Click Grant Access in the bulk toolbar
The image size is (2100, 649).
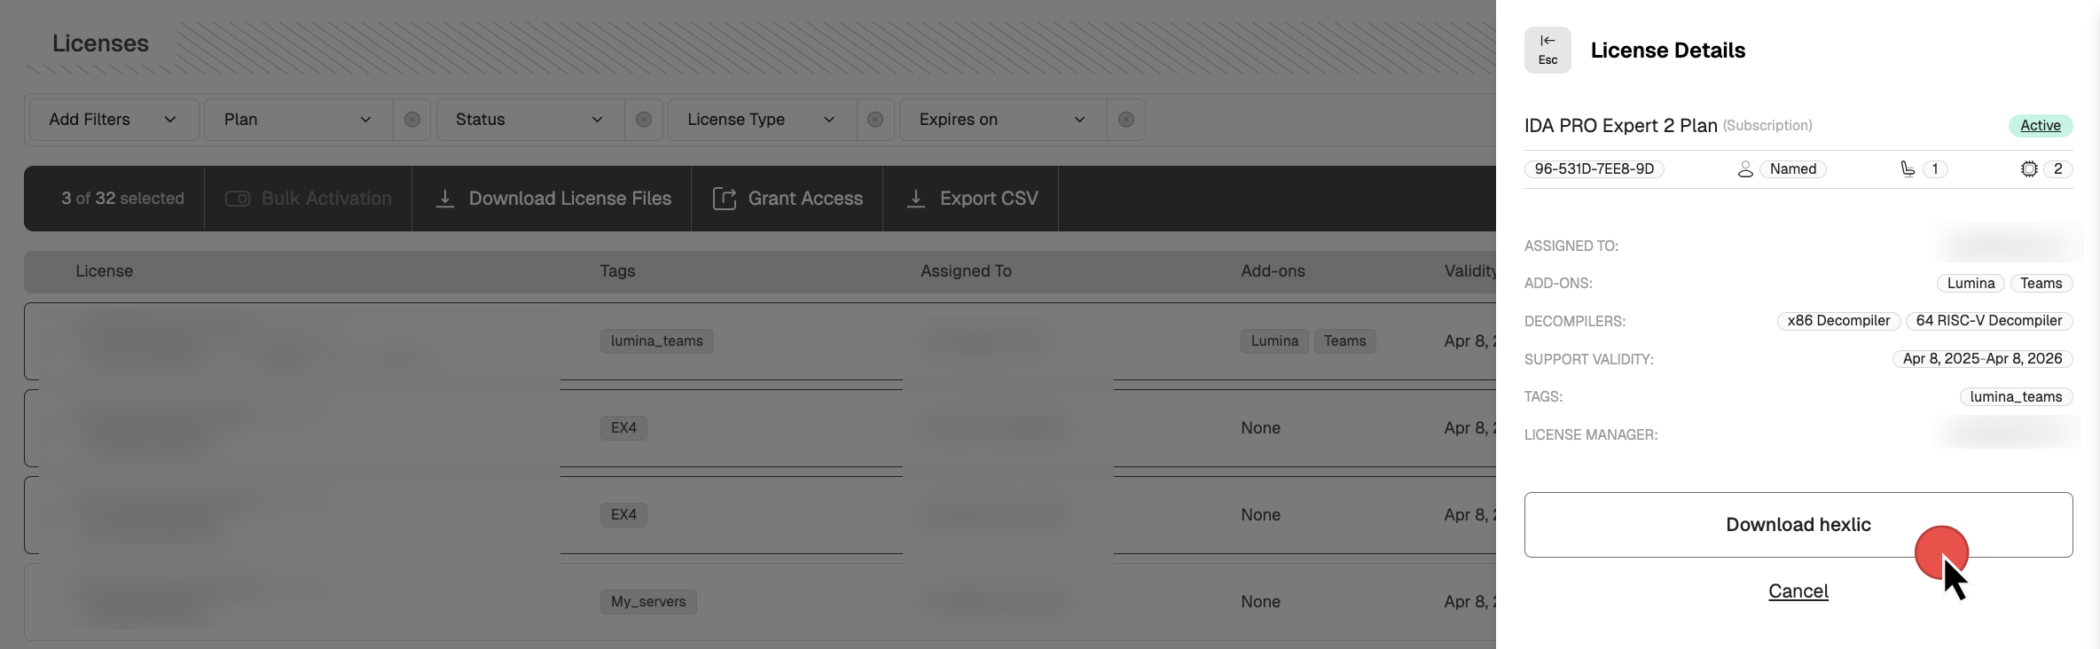point(787,199)
